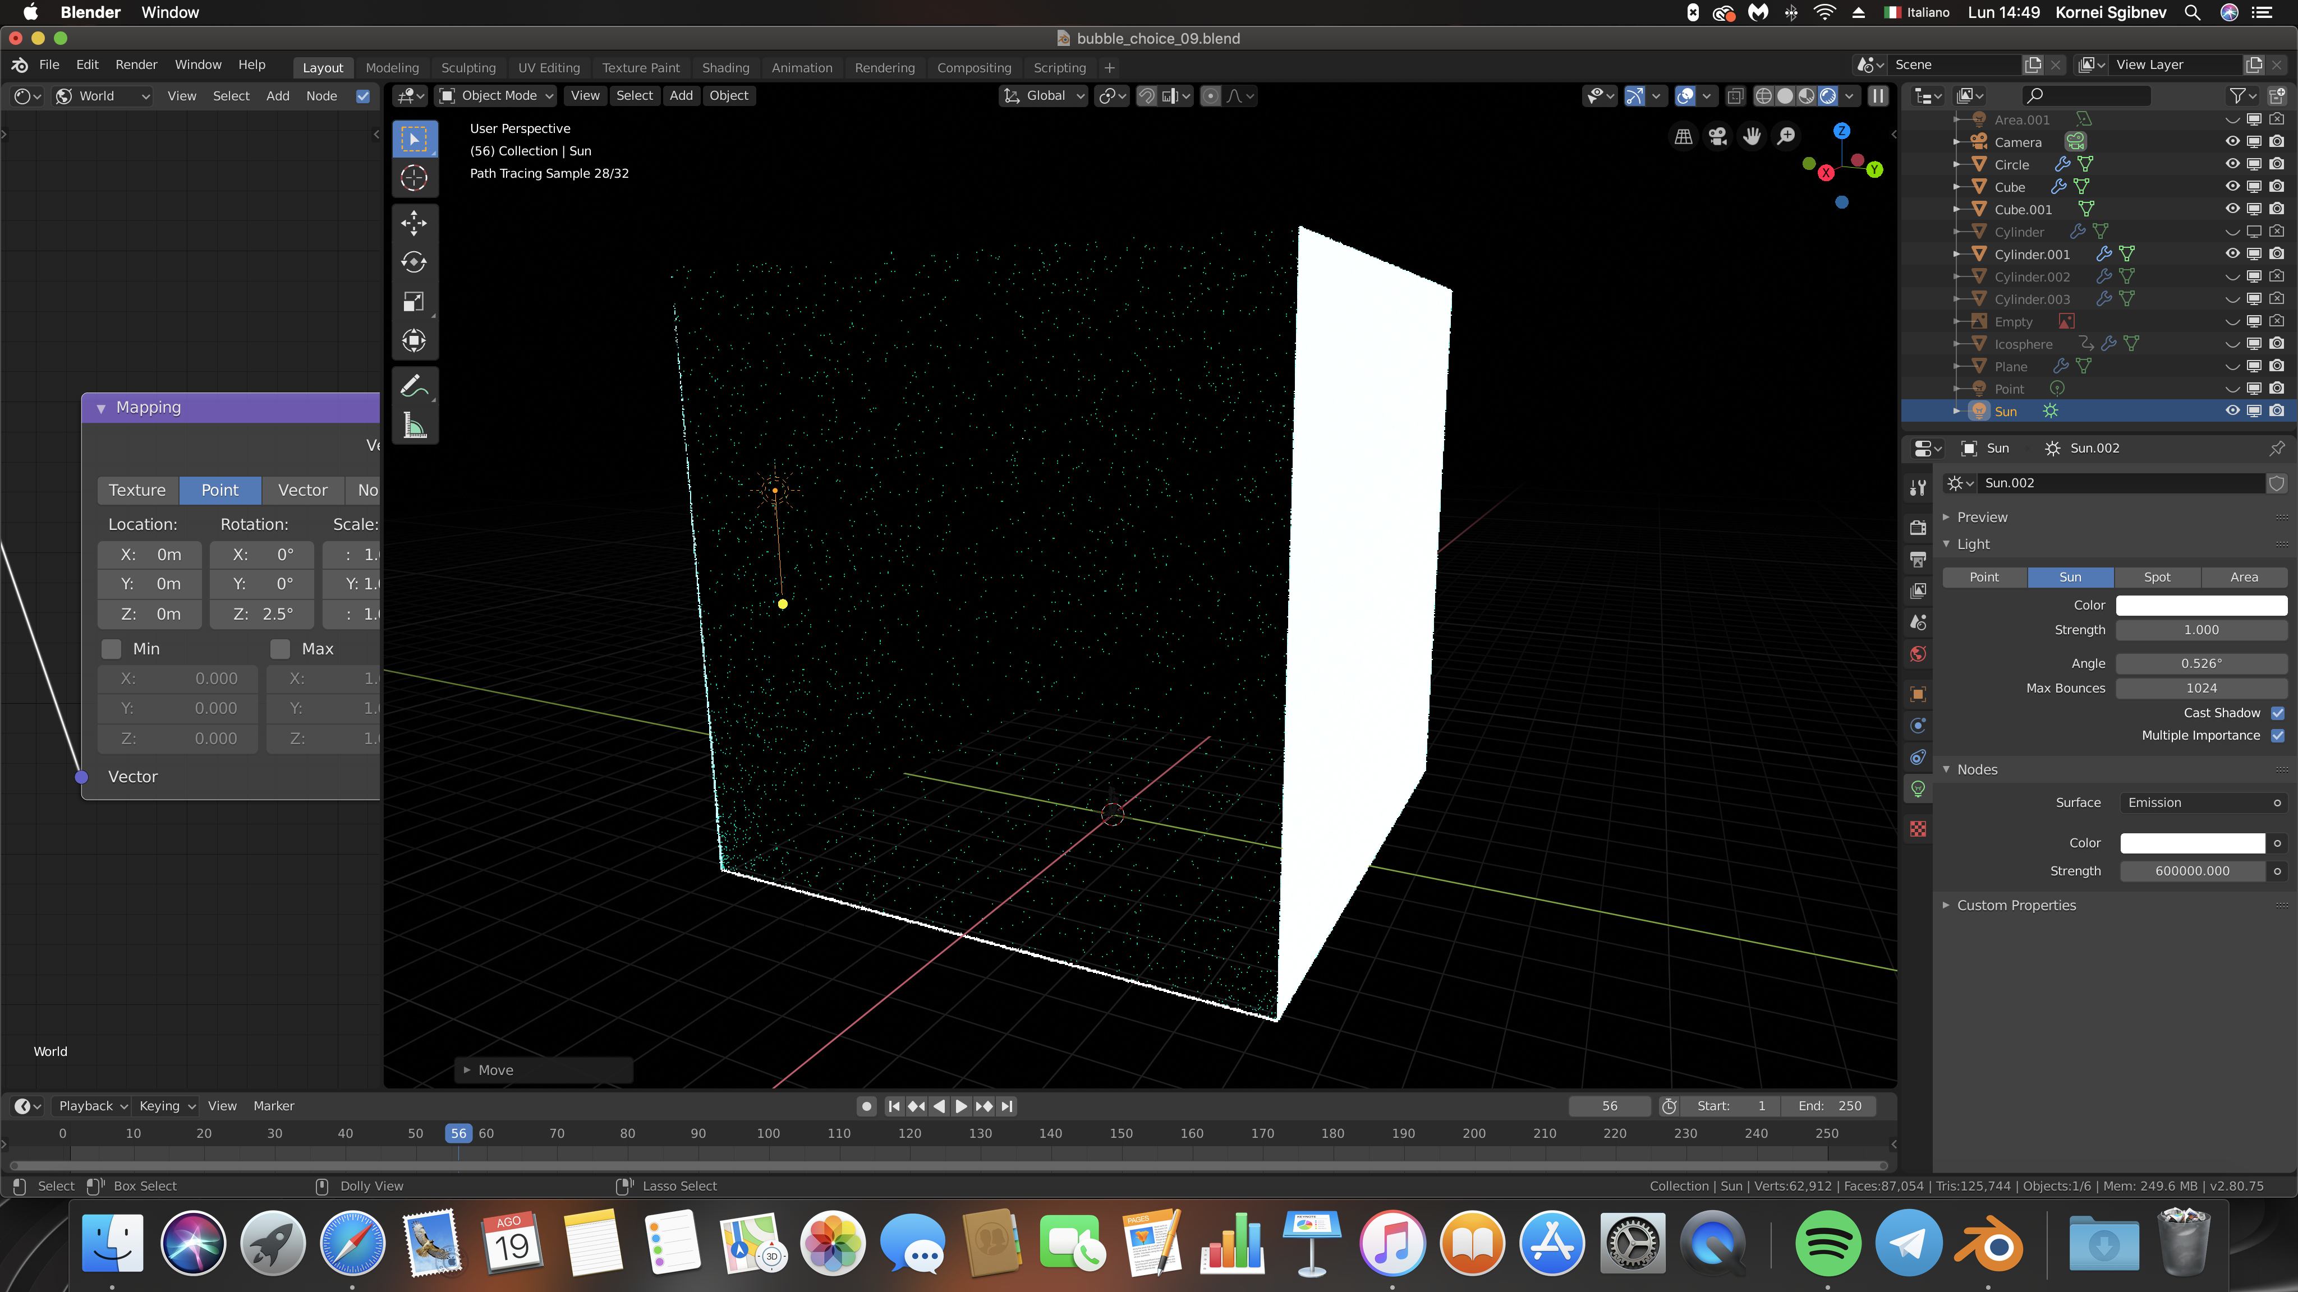
Task: Click the 3D Cursor tool
Action: [x=413, y=178]
